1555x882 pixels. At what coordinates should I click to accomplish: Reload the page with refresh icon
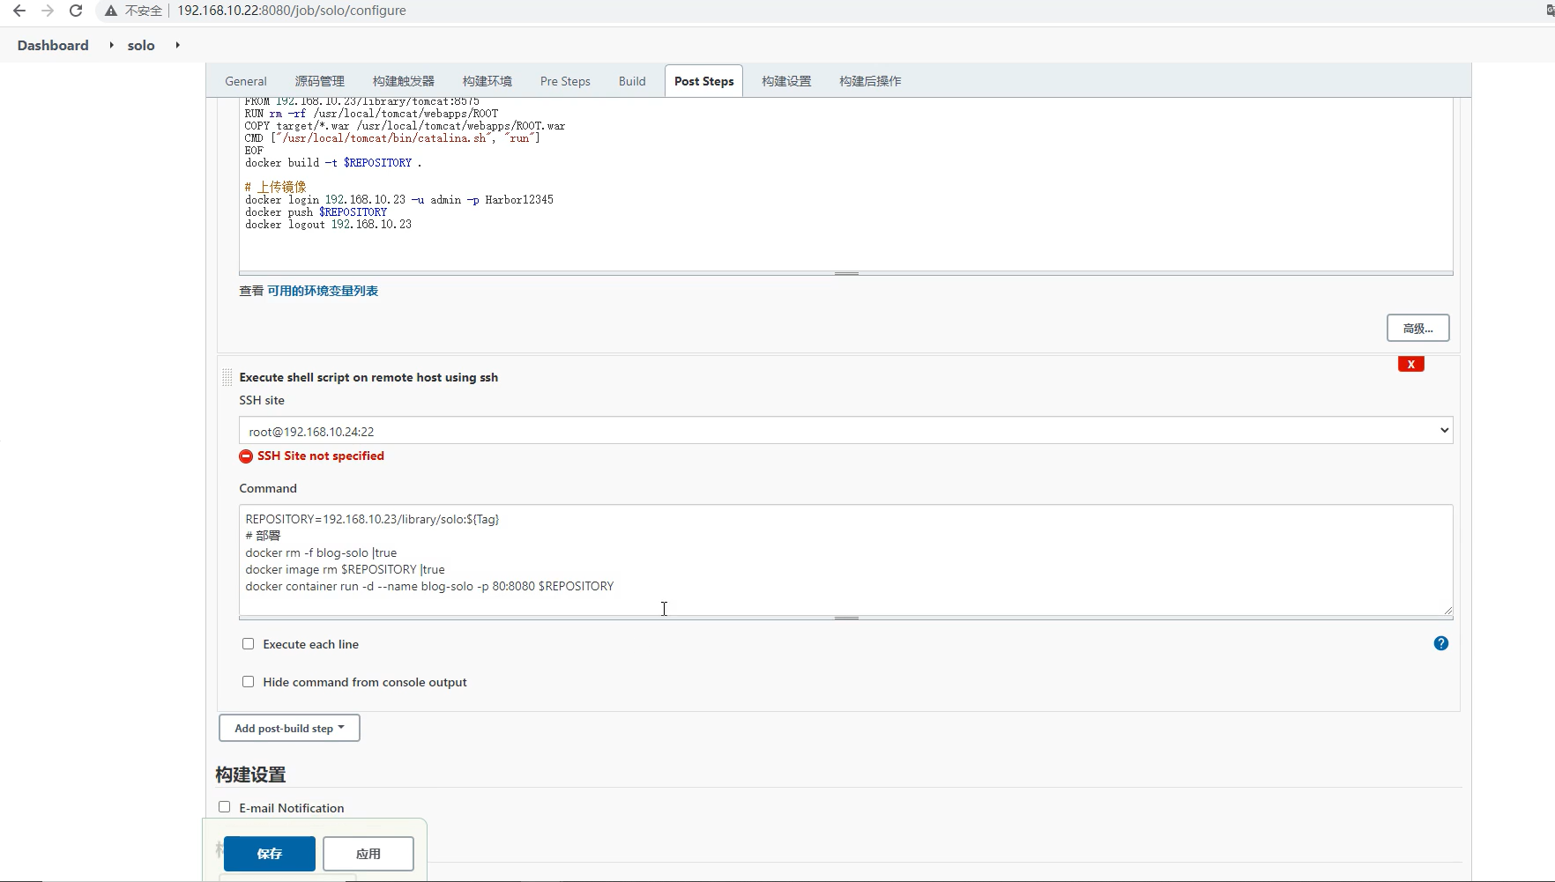(76, 11)
